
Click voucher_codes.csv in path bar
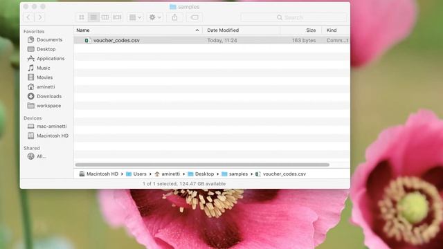(x=280, y=174)
